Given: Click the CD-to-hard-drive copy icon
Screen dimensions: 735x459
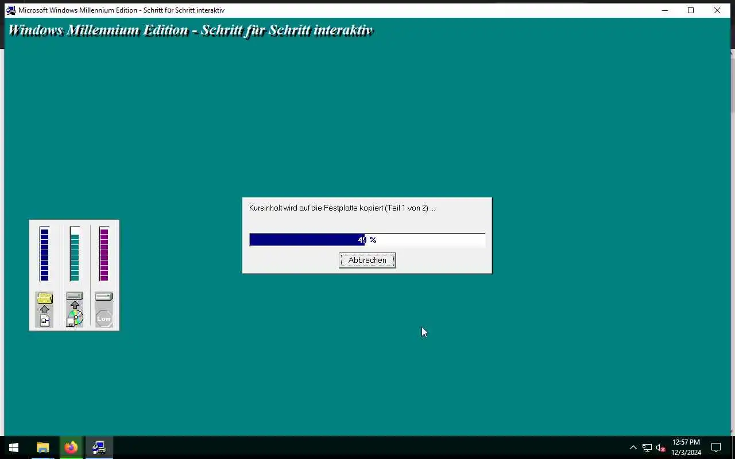Looking at the screenshot, I should (x=75, y=309).
